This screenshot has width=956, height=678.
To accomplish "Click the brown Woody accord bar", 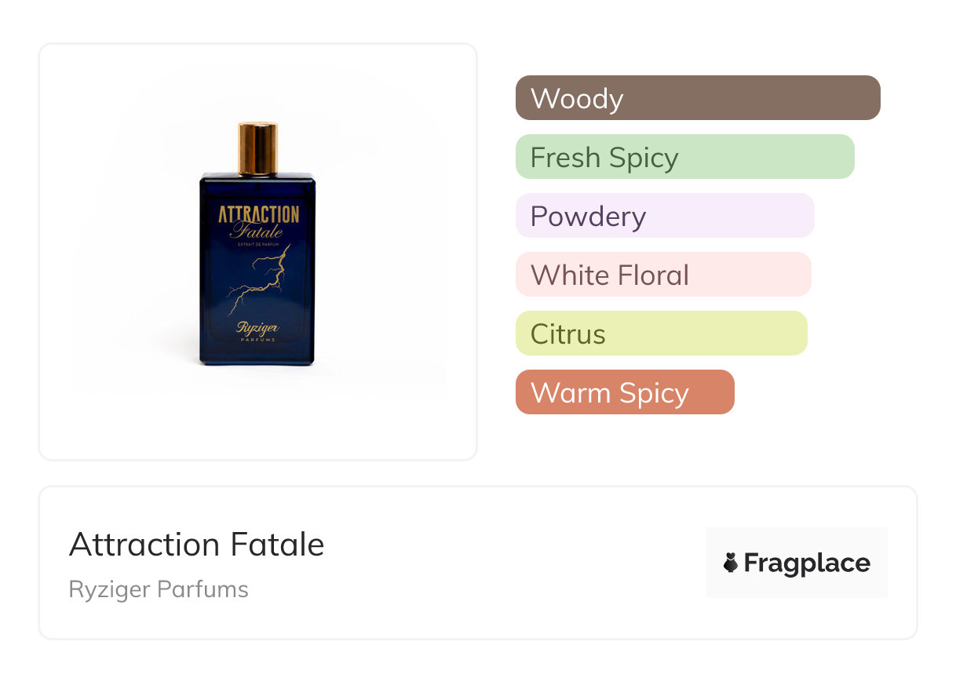I will pos(697,98).
